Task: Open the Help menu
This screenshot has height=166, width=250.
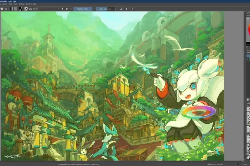Action: [x=35, y=4]
